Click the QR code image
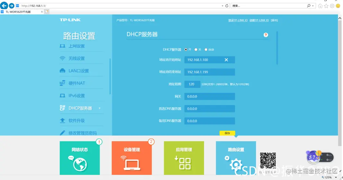This screenshot has height=180, width=343. [268, 160]
